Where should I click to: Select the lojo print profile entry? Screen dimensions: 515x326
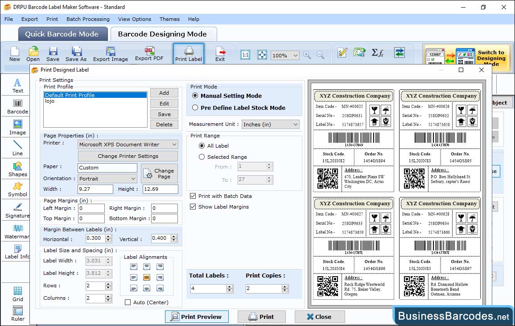point(95,101)
